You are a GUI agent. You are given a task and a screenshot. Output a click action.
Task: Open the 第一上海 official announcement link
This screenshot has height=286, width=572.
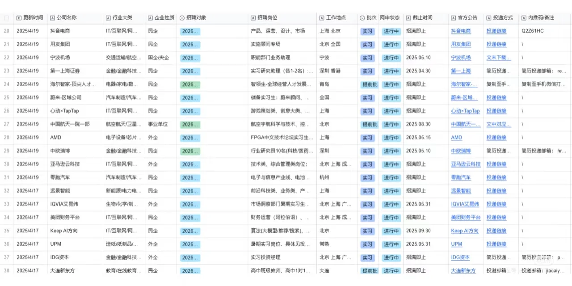click(x=461, y=71)
